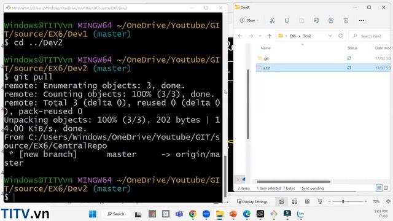Click Git Bash window title bar icon
This screenshot has height=221, width=393.
[8, 8]
